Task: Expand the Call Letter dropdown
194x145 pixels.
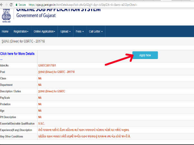Action: tap(96, 32)
